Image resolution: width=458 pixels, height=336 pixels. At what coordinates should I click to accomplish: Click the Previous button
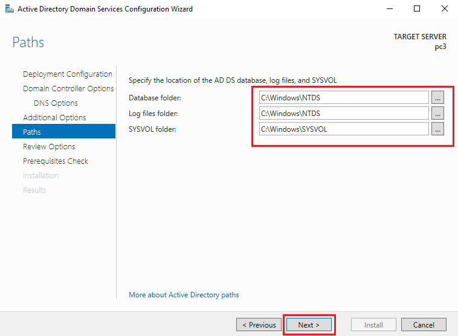click(259, 325)
